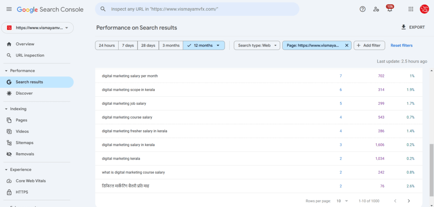This screenshot has height=207, width=434.
Task: Open Users and settings icon
Action: [x=376, y=9]
